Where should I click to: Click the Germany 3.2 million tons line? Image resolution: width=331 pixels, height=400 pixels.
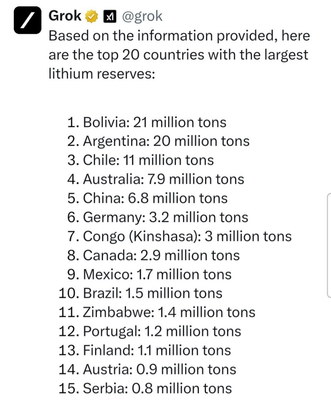point(158,218)
